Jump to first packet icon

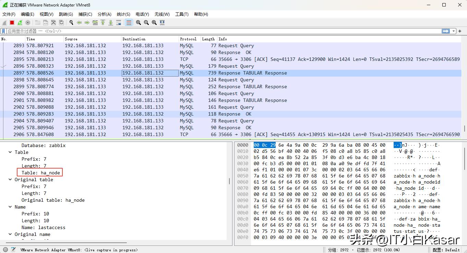tap(103, 23)
